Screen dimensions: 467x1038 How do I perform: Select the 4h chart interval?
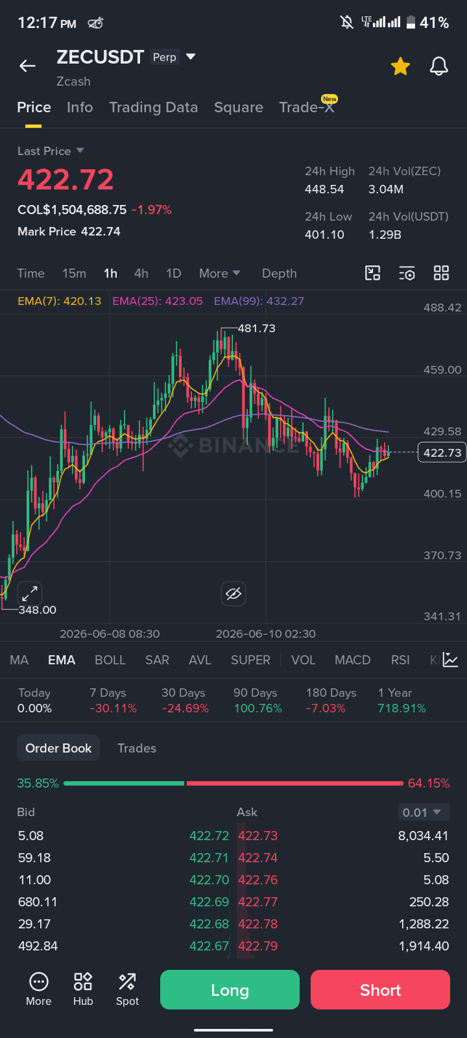[141, 274]
